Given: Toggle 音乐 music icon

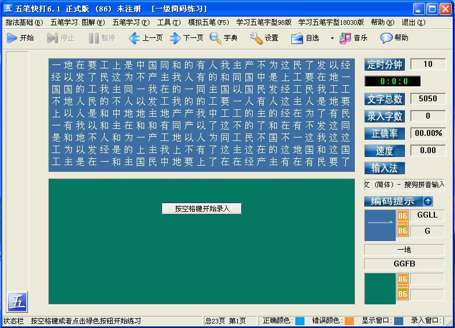Looking at the screenshot, I should point(345,38).
